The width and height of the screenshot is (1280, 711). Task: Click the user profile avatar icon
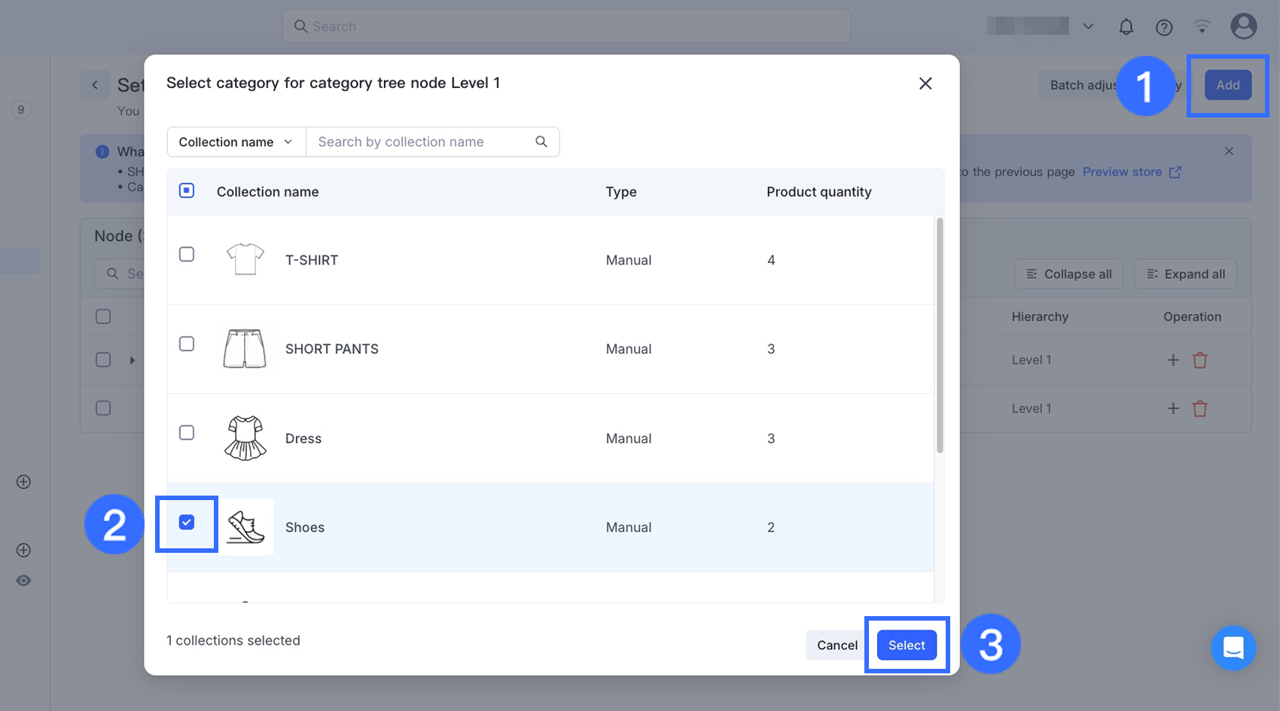pyautogui.click(x=1243, y=26)
